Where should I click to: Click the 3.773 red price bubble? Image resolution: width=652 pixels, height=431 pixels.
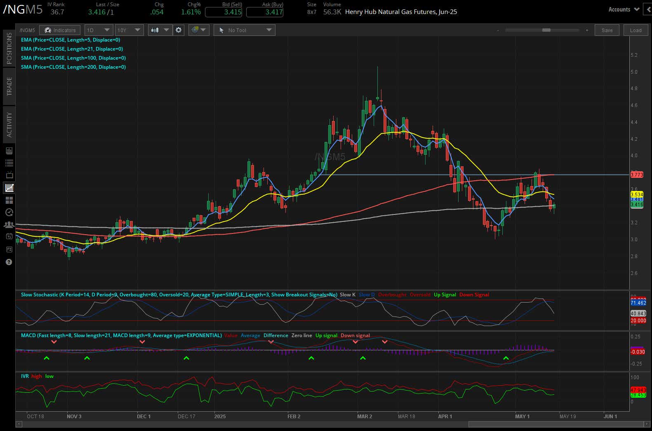[637, 175]
